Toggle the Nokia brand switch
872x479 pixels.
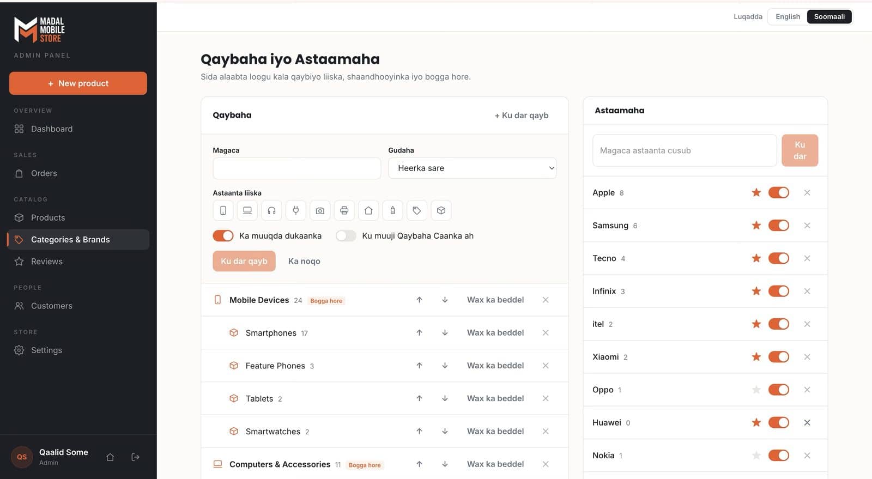[x=779, y=456]
